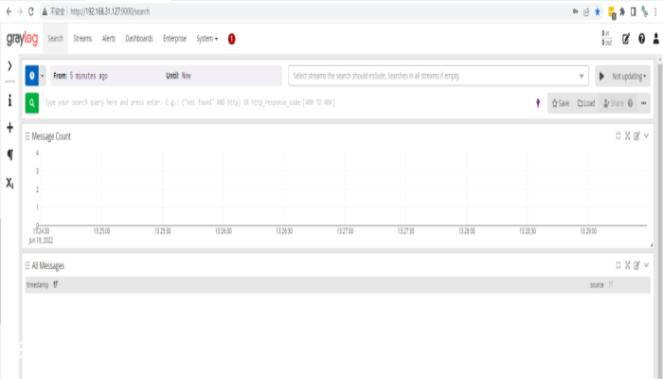Open the help question mark icon
663x379 pixels.
[x=641, y=39]
